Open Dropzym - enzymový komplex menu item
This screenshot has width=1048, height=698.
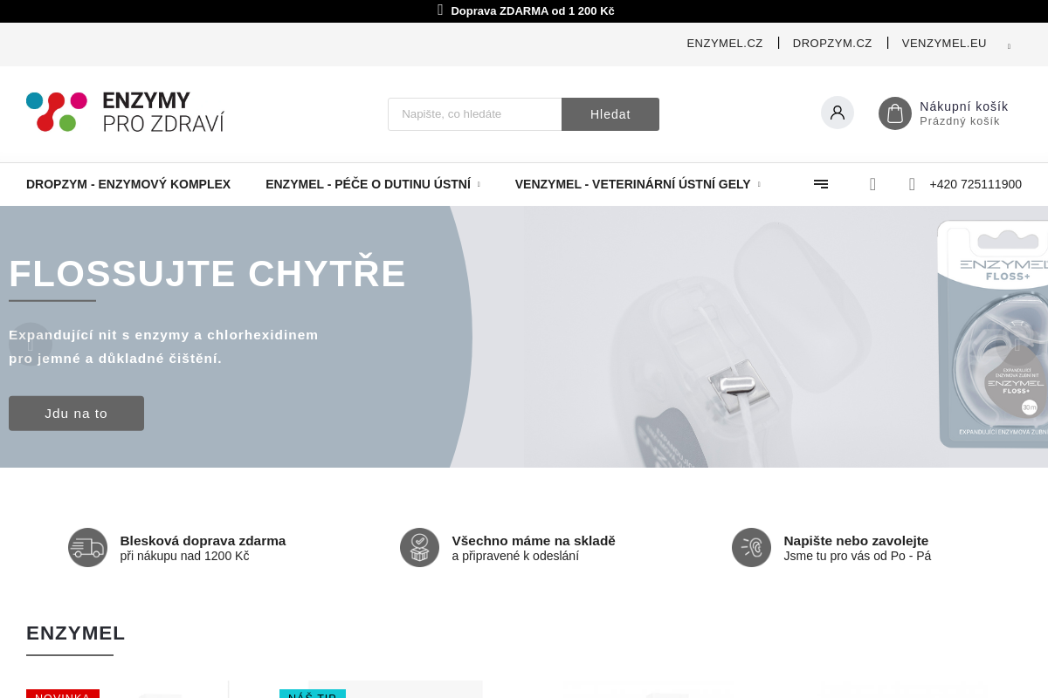coord(128,184)
